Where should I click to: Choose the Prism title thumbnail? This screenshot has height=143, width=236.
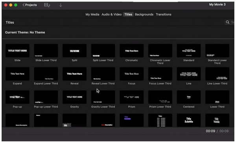[x=131, y=97]
